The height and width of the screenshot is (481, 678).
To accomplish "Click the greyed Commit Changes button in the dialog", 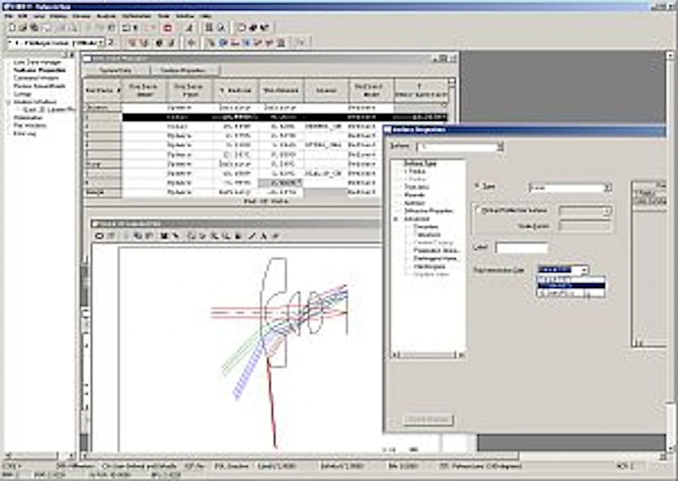I will pyautogui.click(x=428, y=419).
